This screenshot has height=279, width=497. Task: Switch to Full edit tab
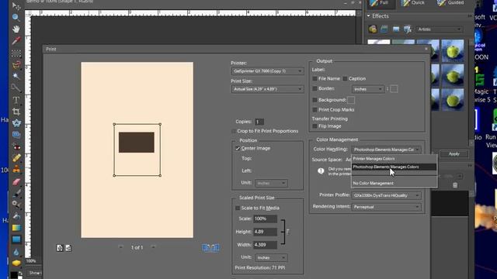[381, 3]
